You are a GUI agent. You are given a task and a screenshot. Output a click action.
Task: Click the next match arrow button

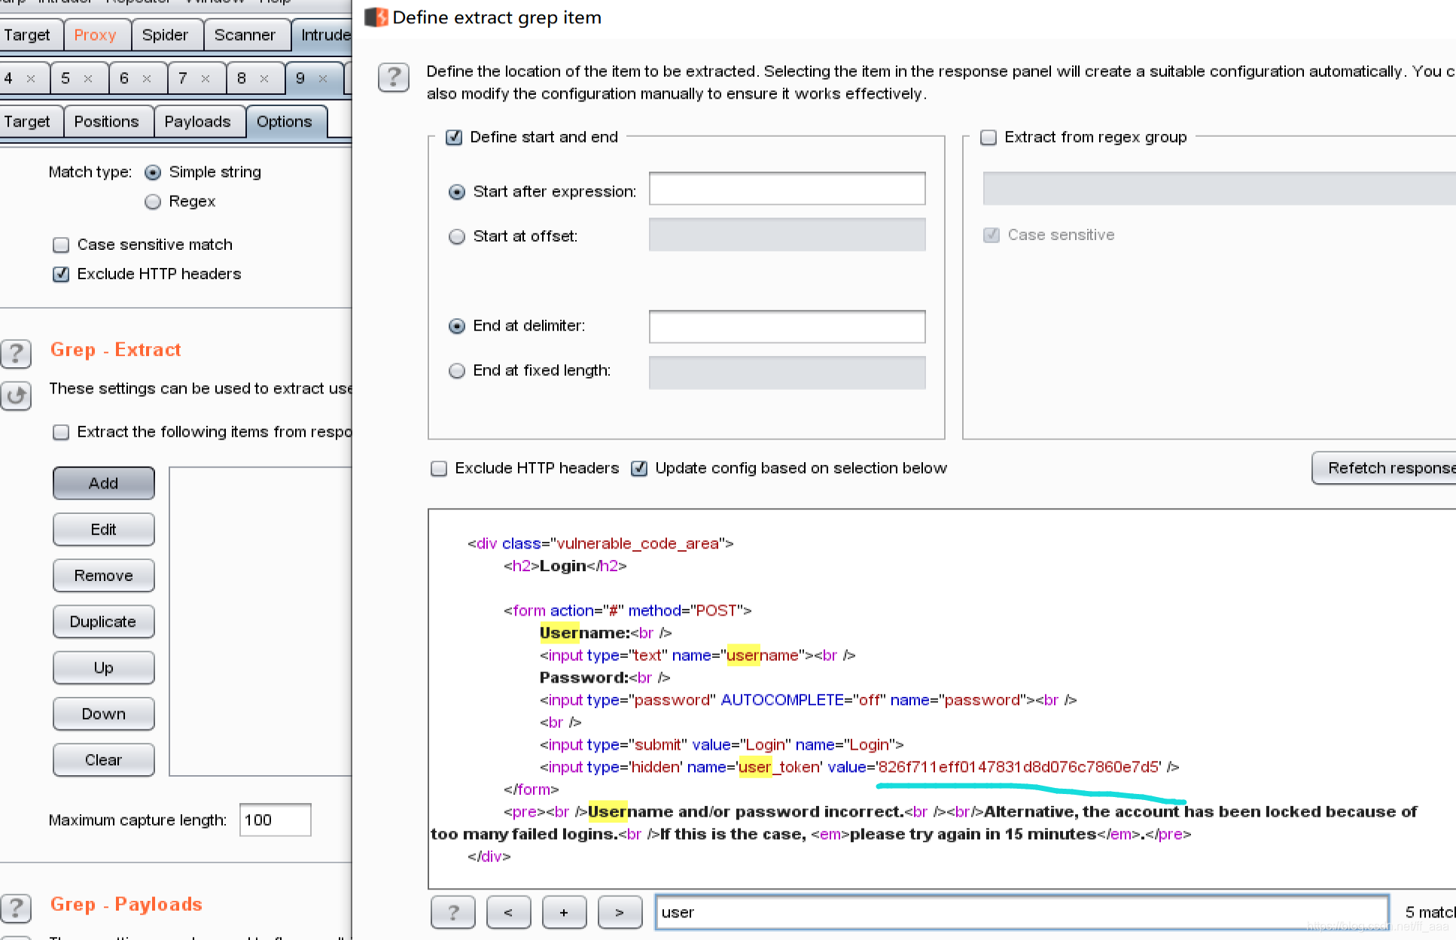pos(619,912)
